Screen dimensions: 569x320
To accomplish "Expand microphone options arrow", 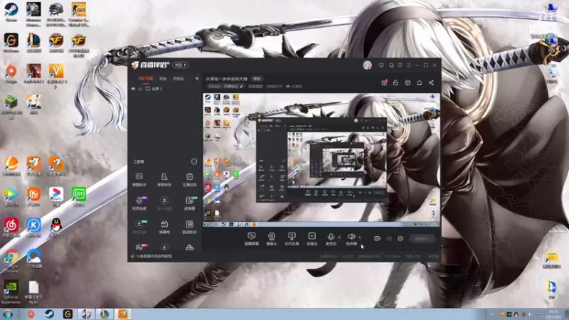I will pyautogui.click(x=339, y=238).
